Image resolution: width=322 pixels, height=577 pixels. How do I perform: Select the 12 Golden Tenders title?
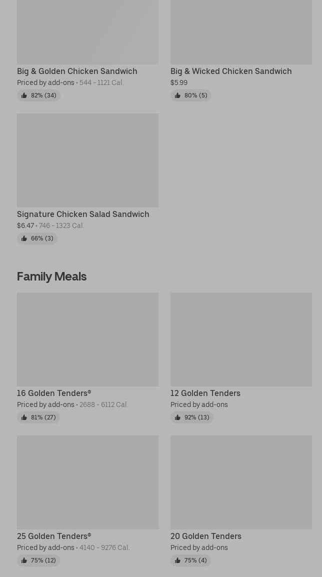coord(205,393)
